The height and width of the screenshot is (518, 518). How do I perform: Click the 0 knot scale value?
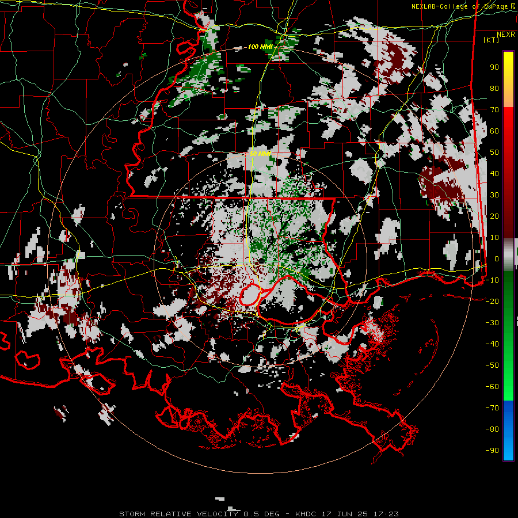tap(497, 258)
